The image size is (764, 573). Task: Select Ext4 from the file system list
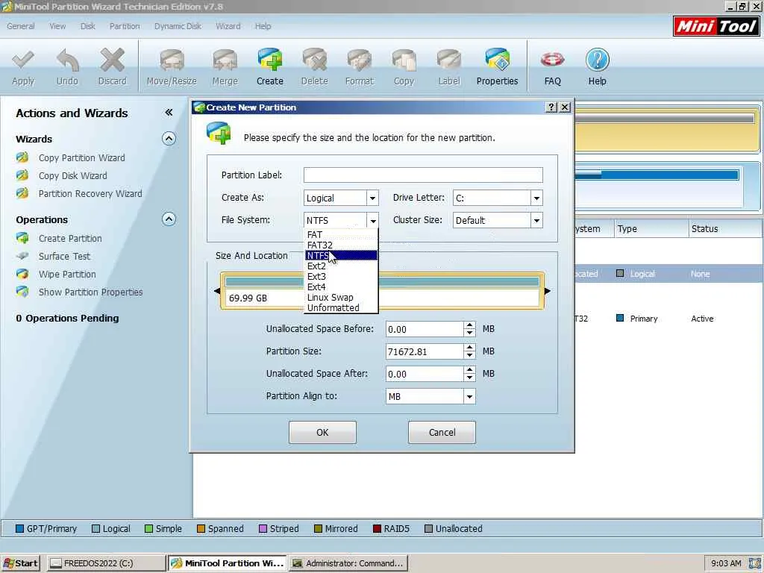(341, 287)
